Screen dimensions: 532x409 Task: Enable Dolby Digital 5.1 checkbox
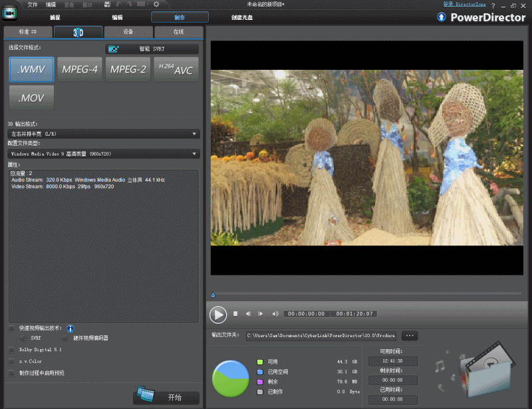click(11, 349)
